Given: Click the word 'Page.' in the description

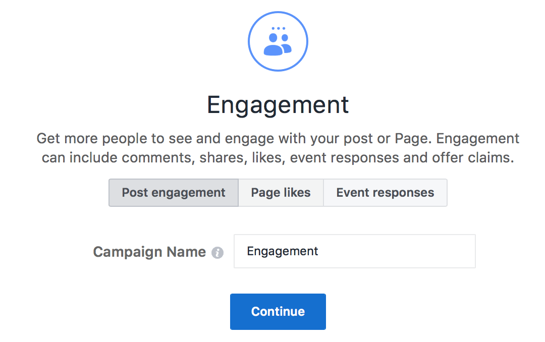Looking at the screenshot, I should 413,139.
